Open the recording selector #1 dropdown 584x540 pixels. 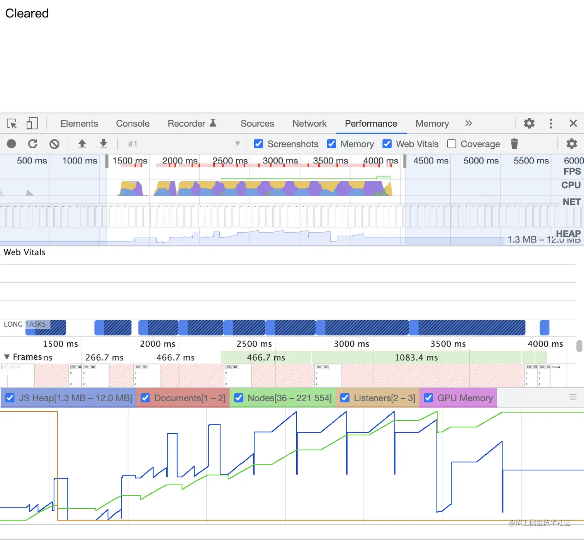coord(184,144)
